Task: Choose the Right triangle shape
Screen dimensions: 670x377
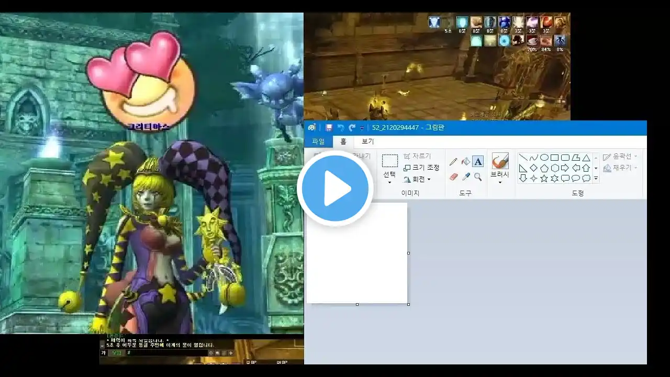Action: pyautogui.click(x=523, y=168)
